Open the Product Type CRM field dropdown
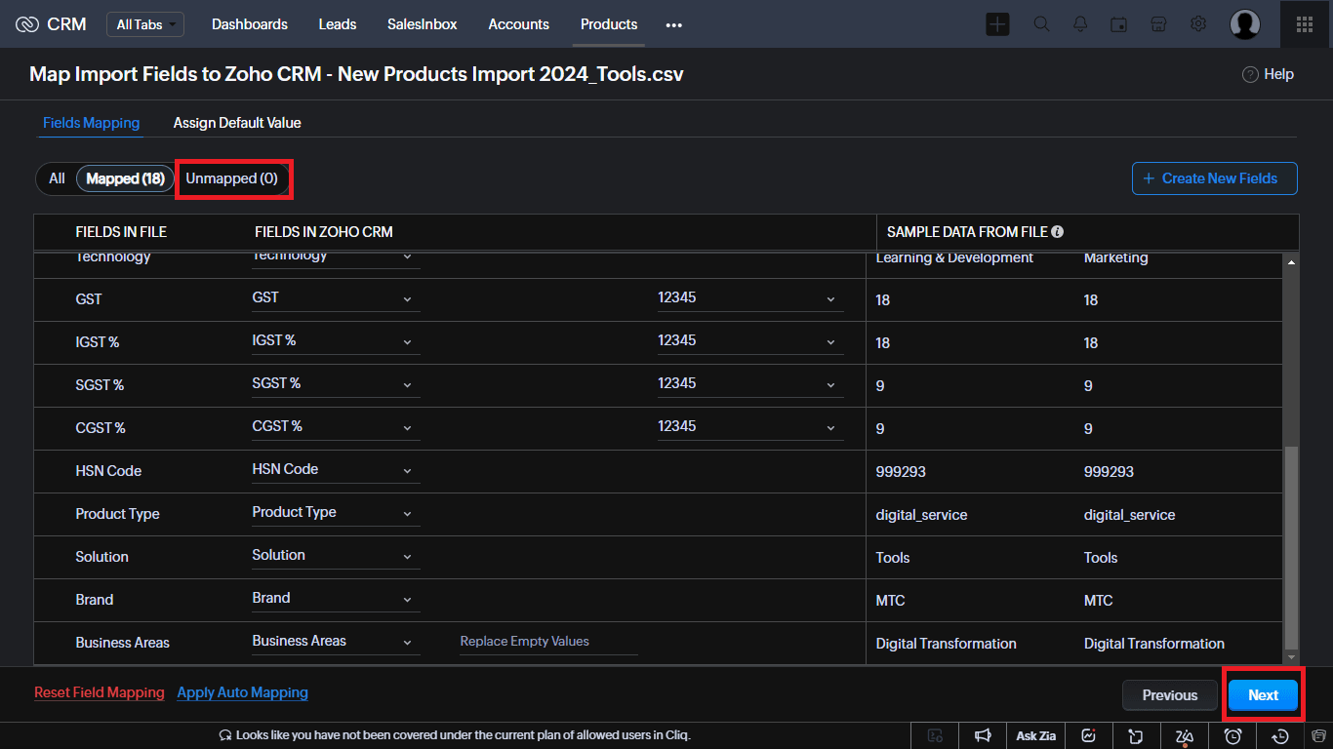The image size is (1333, 749). click(336, 513)
